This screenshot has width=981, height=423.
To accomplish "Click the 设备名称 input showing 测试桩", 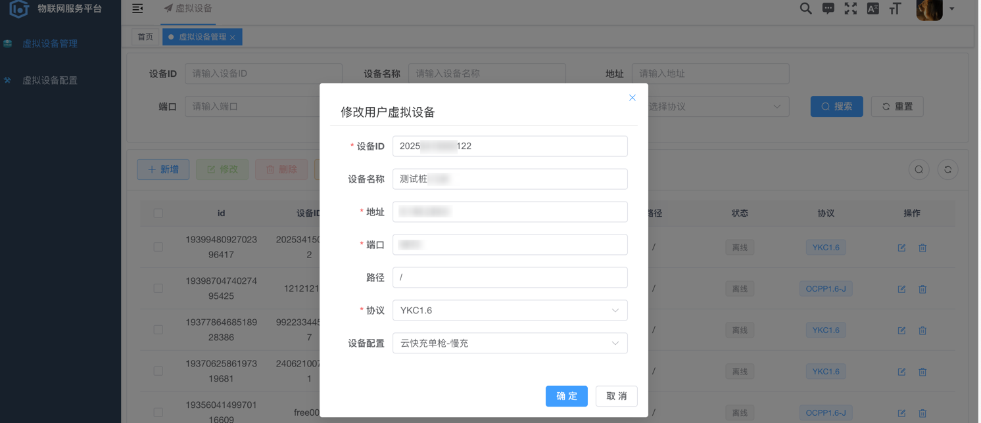I will pyautogui.click(x=510, y=179).
